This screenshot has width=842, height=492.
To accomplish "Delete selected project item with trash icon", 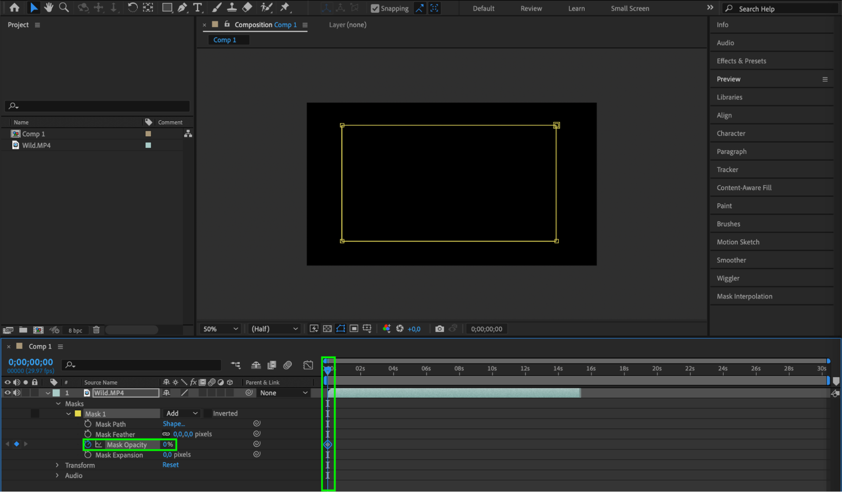I will point(96,330).
